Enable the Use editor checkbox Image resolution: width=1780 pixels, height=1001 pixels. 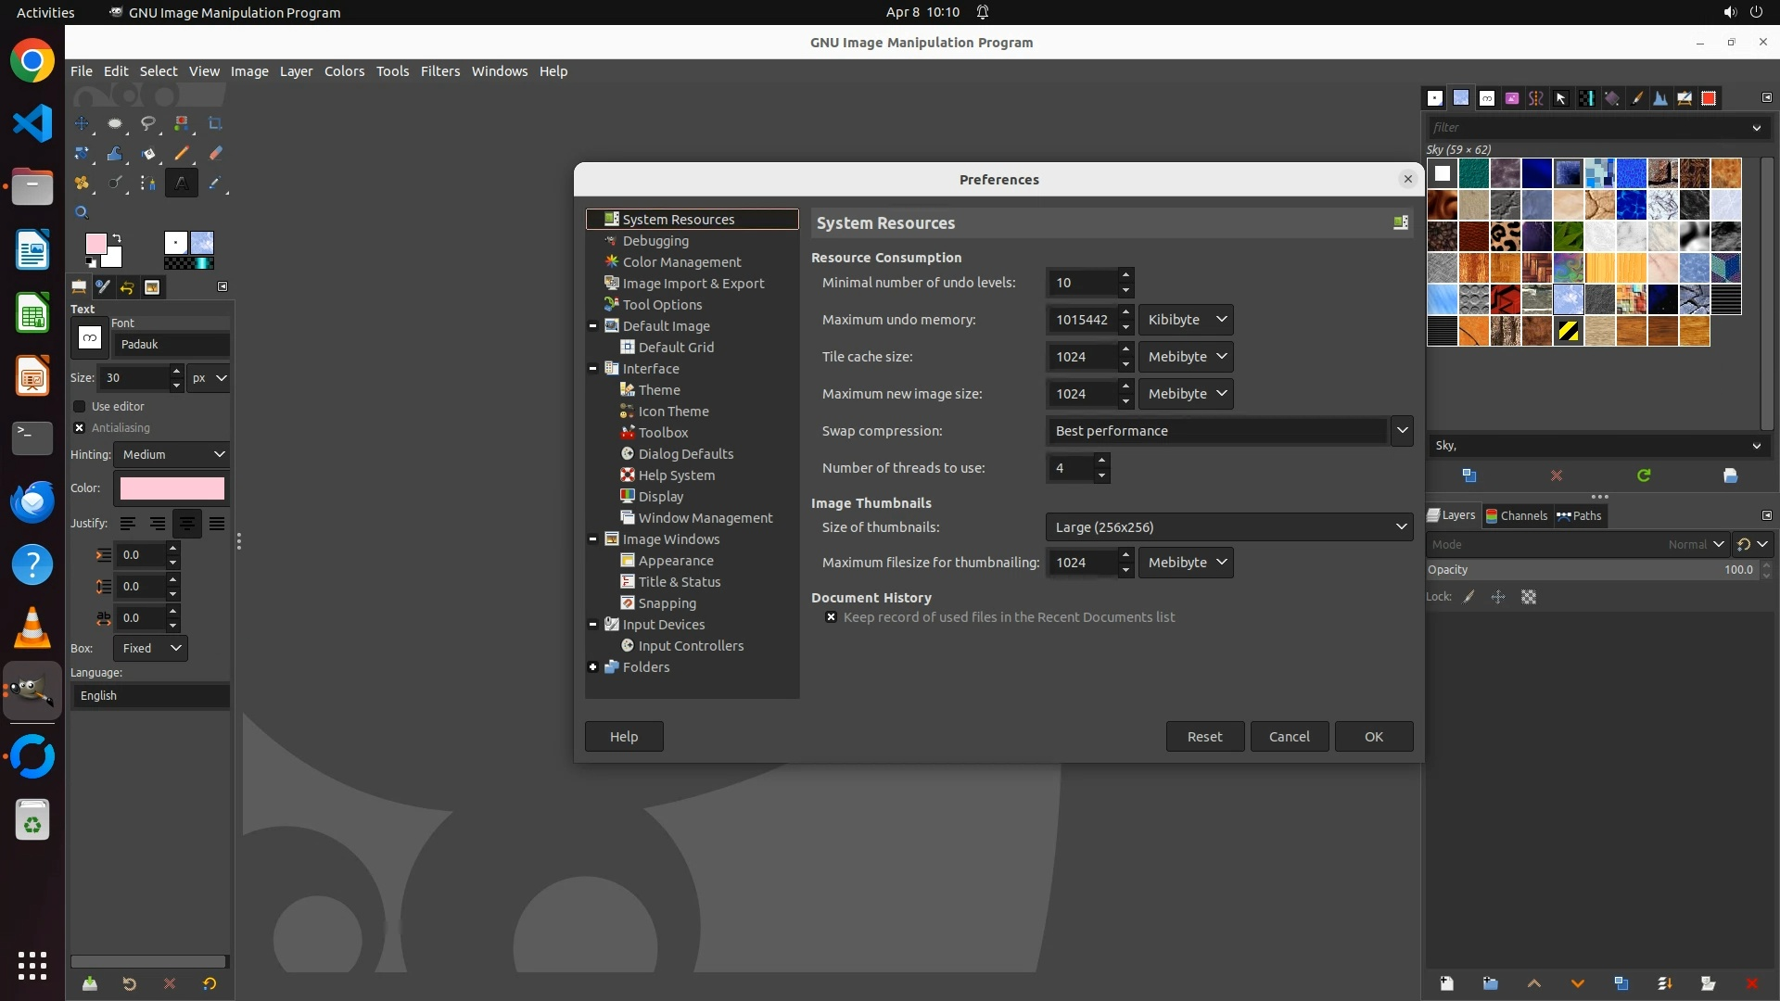point(80,407)
